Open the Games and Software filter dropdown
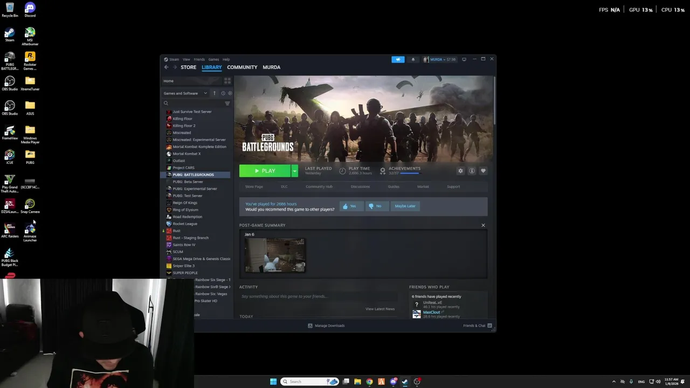690x388 pixels. [x=185, y=93]
